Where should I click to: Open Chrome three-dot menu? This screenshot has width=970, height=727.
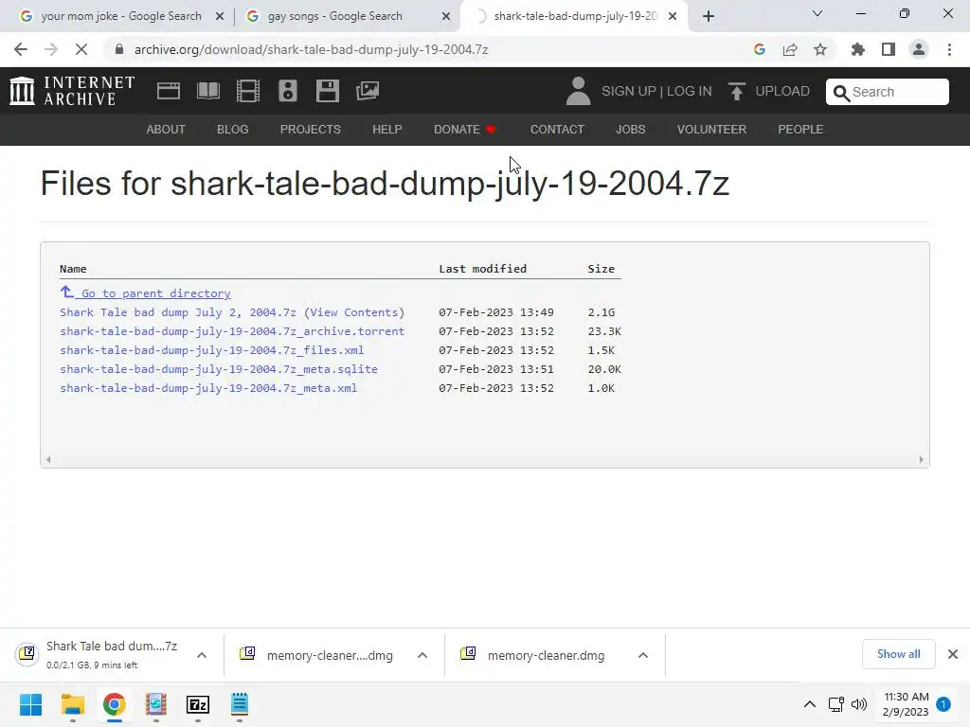click(x=949, y=49)
